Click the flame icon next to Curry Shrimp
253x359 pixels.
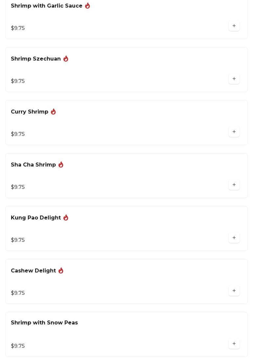pyautogui.click(x=53, y=112)
